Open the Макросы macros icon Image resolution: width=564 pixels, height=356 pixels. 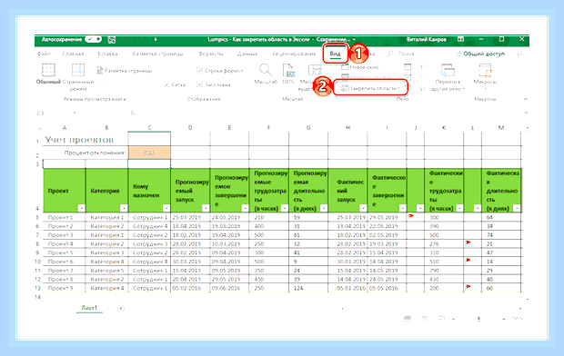[x=485, y=70]
